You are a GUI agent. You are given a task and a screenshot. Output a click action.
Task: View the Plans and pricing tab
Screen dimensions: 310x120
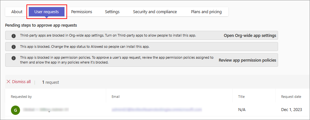pos(206,12)
